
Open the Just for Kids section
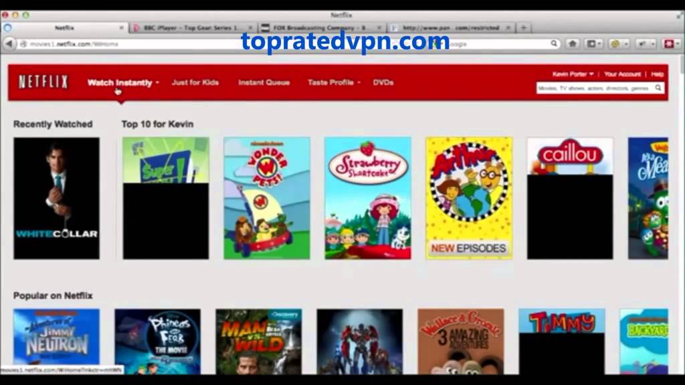tap(195, 82)
